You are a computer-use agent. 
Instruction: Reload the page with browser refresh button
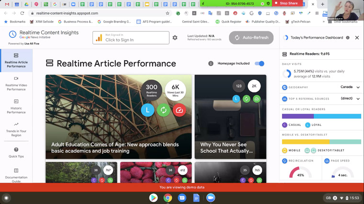tap(22, 13)
